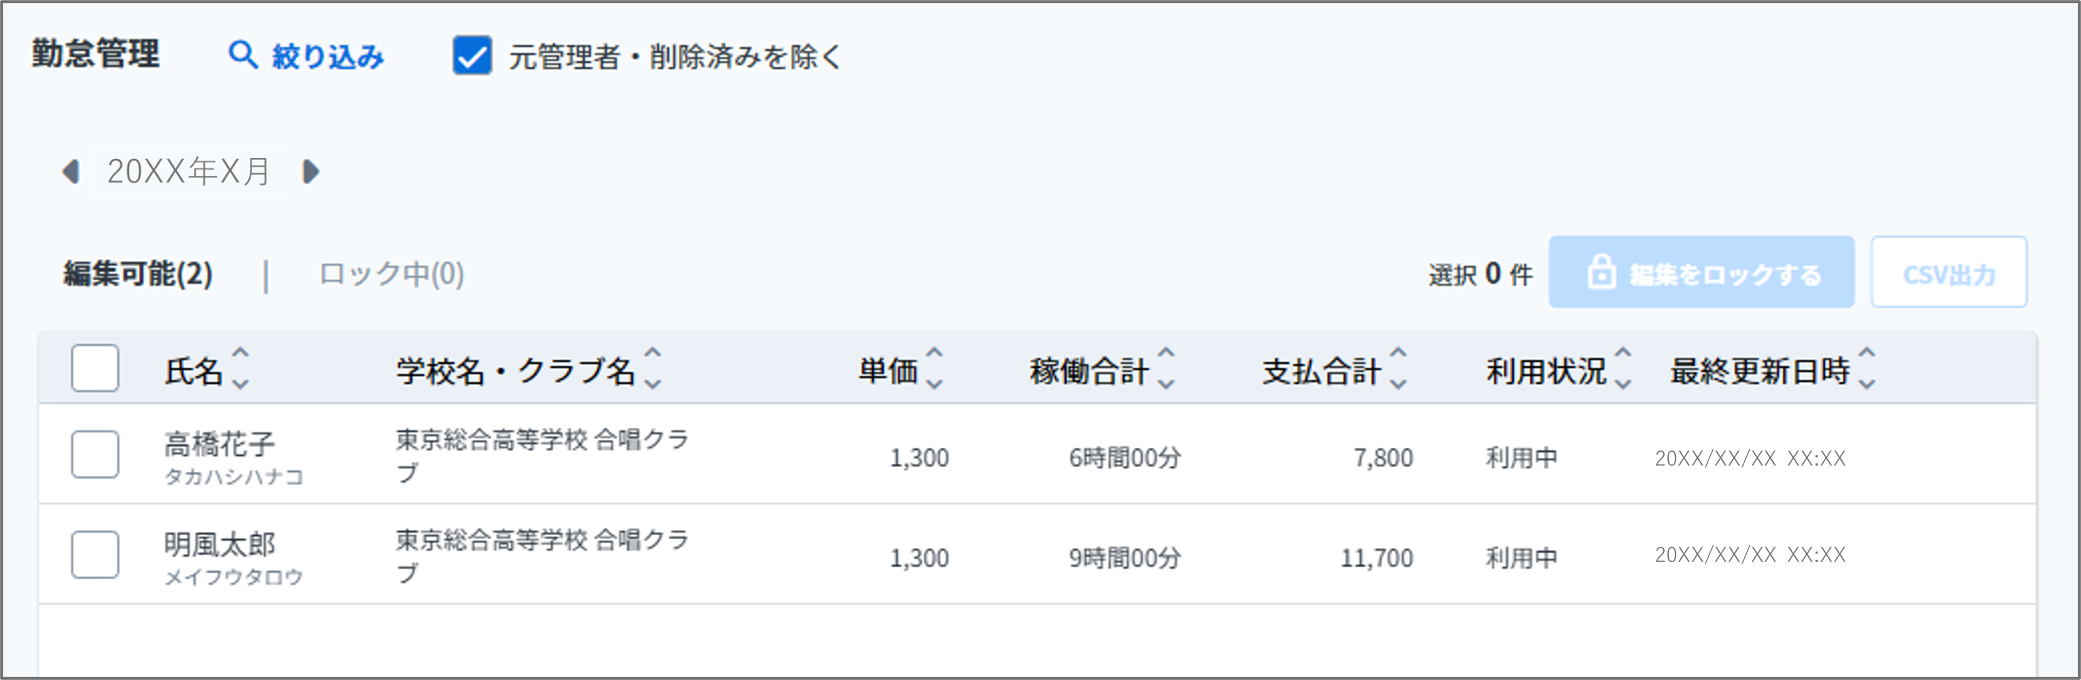Click 6時間00分 working total
Viewport: 2081px width, 680px height.
[x=1125, y=458]
